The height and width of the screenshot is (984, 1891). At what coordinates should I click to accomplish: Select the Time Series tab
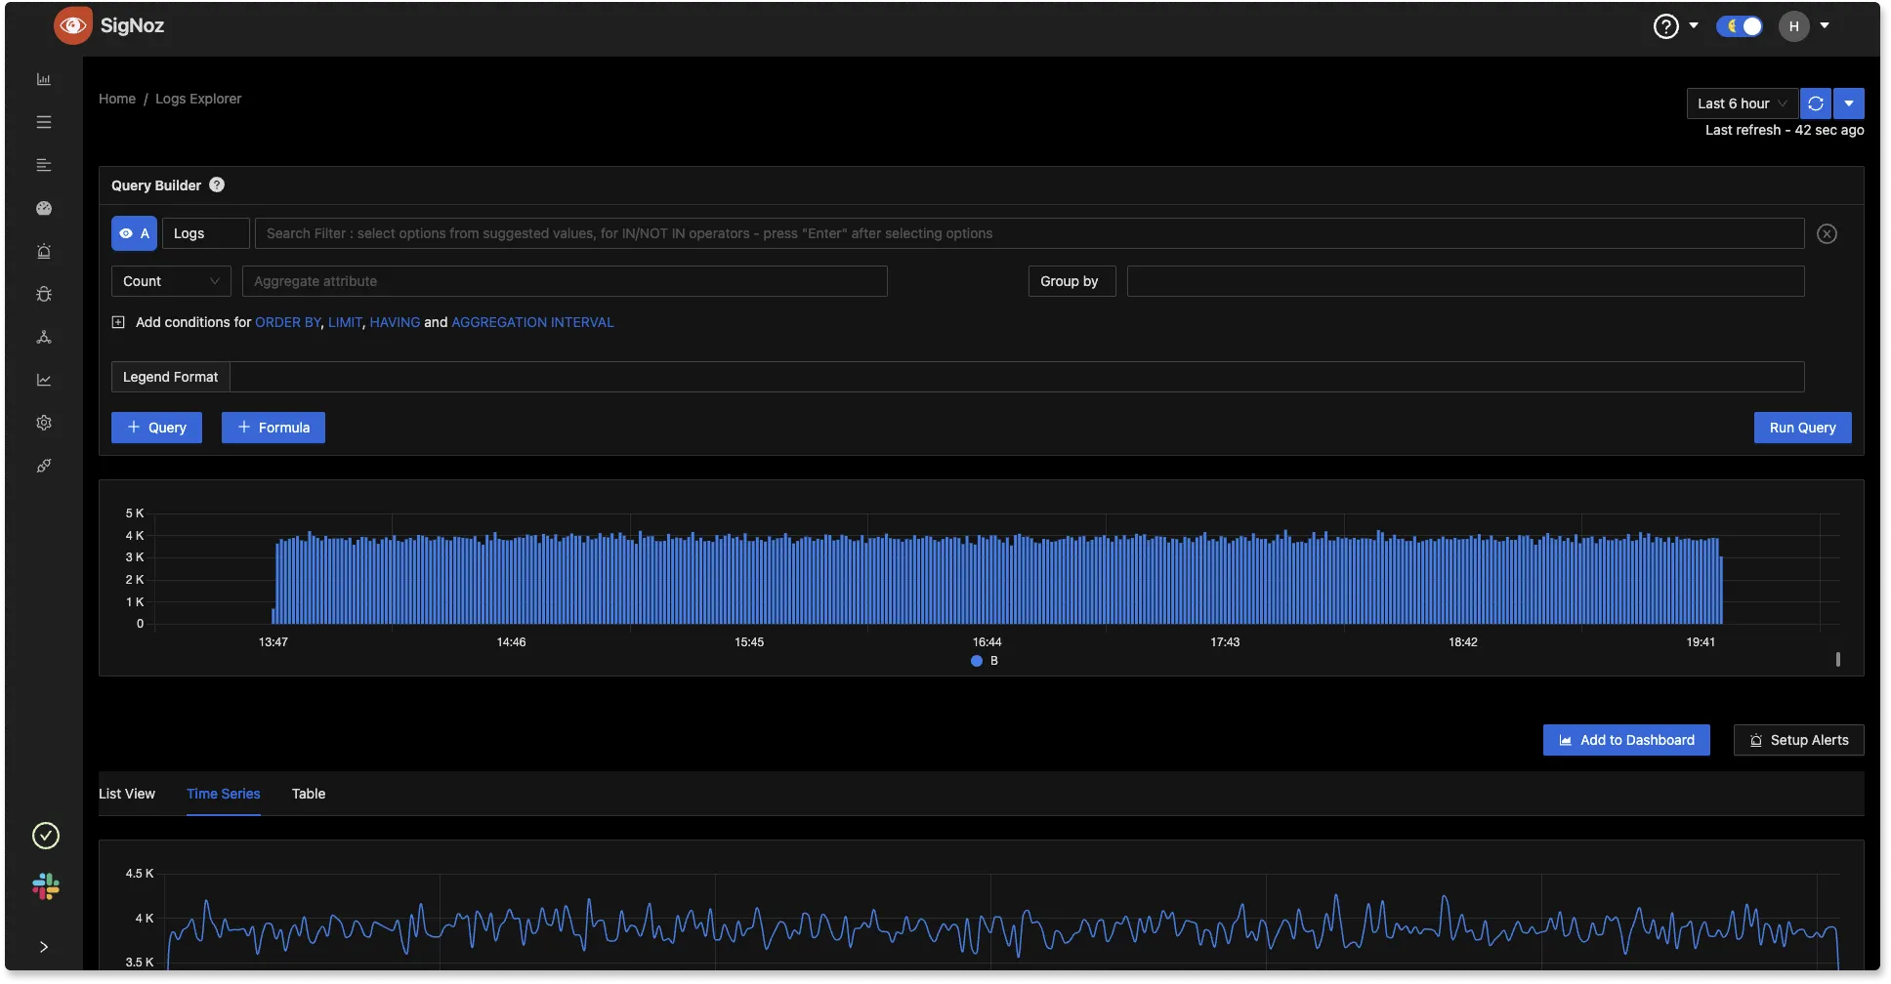(x=224, y=794)
